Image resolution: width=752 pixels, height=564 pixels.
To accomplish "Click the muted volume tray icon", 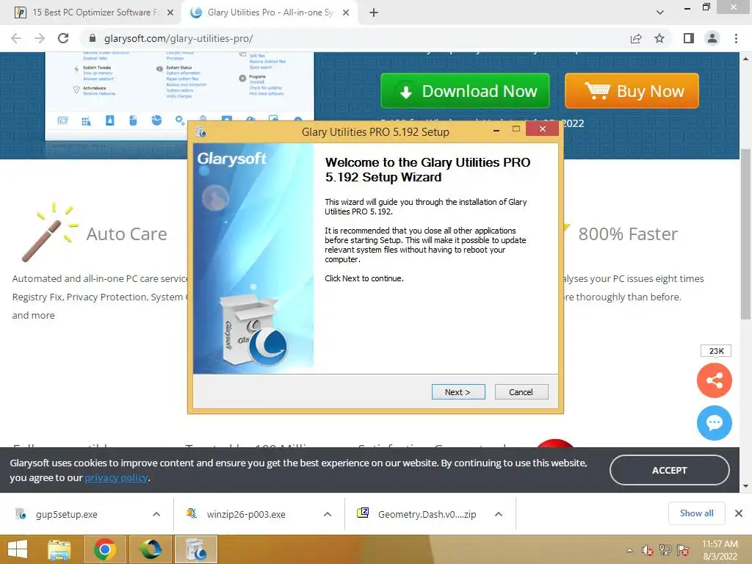I will click(648, 550).
